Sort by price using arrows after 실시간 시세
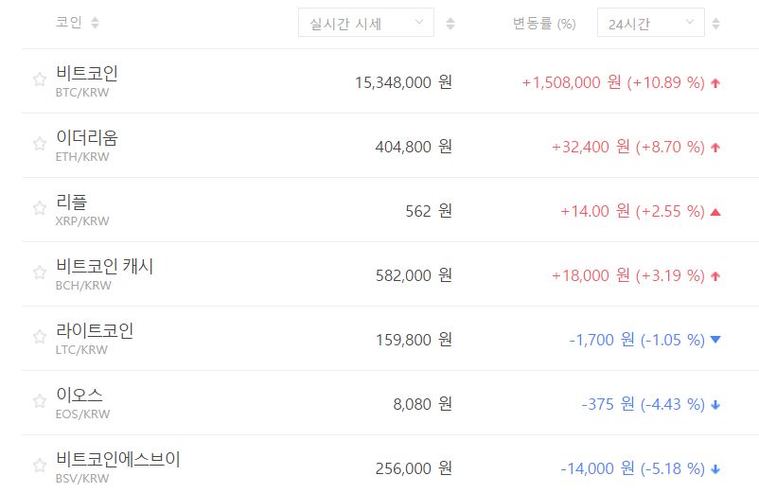This screenshot has width=759, height=493. pos(450,24)
